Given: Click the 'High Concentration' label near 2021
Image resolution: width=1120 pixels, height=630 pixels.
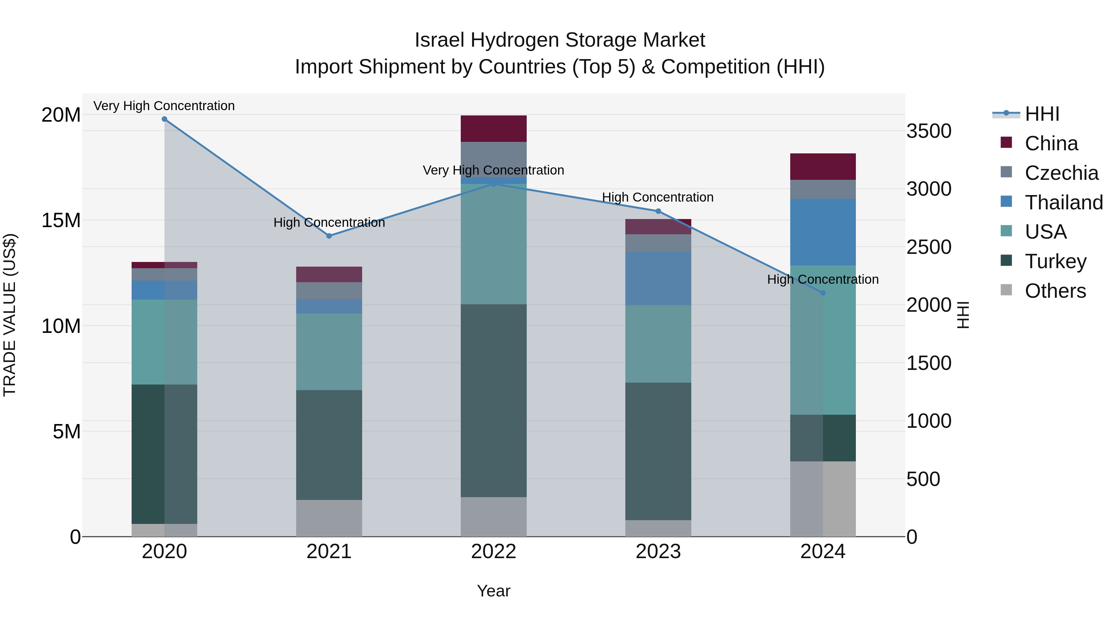Looking at the screenshot, I should pyautogui.click(x=329, y=223).
